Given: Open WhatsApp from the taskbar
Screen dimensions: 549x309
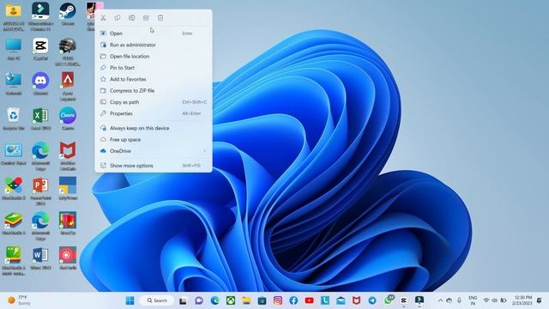Looking at the screenshot, I should 389,300.
